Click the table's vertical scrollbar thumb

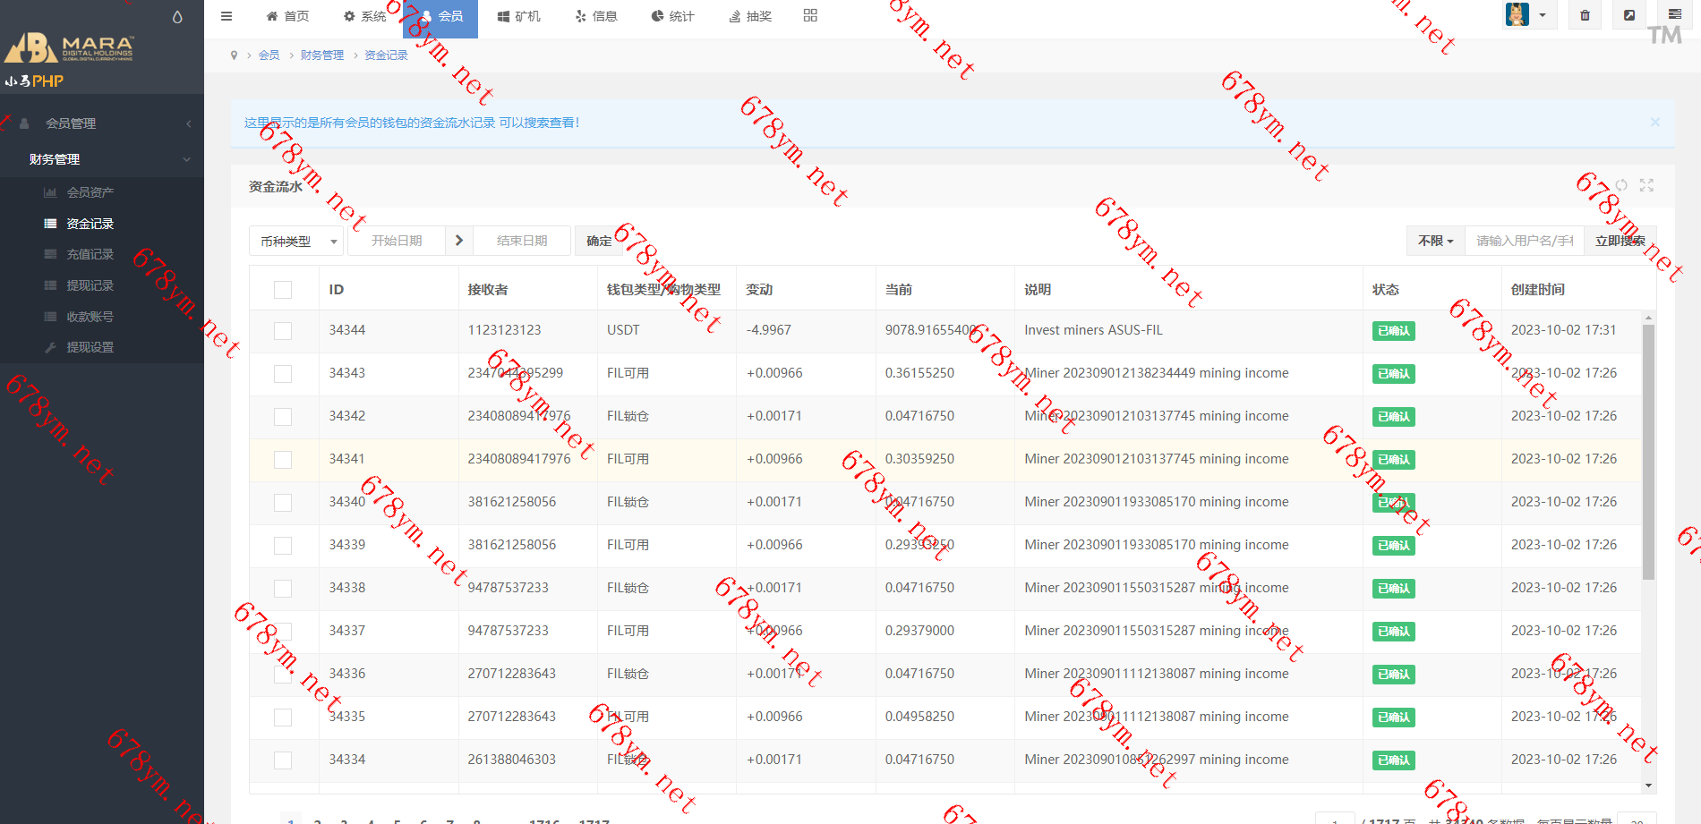(x=1648, y=447)
